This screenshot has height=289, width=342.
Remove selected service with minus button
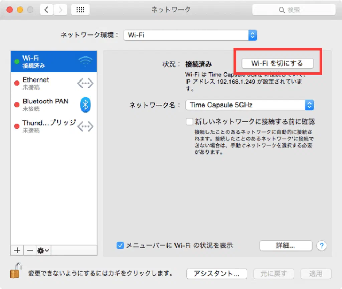pos(30,250)
